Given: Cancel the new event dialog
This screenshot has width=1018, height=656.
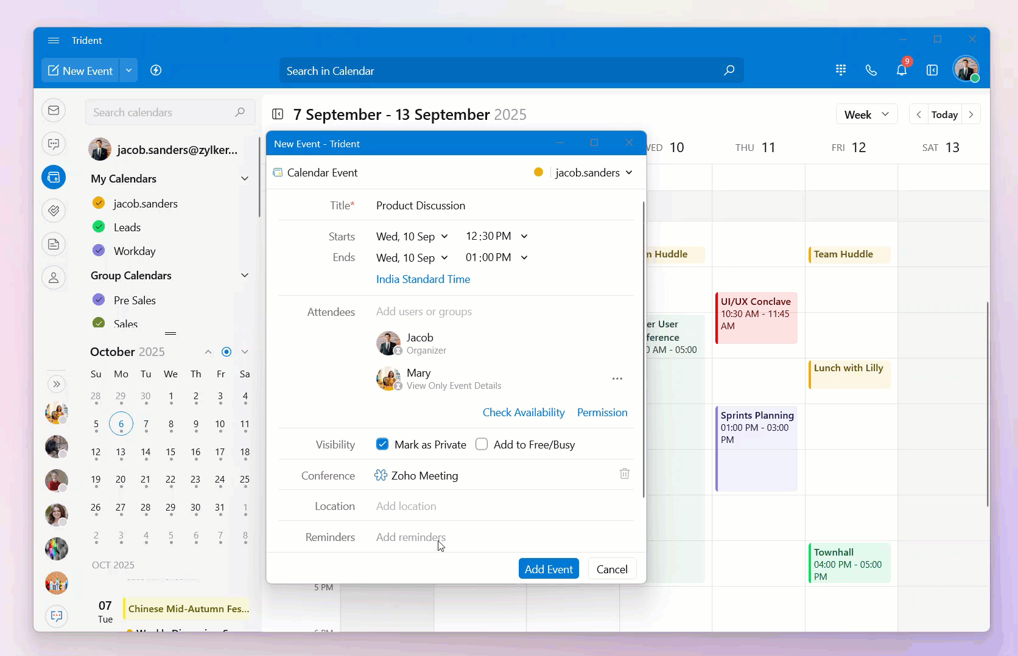Looking at the screenshot, I should 612,569.
